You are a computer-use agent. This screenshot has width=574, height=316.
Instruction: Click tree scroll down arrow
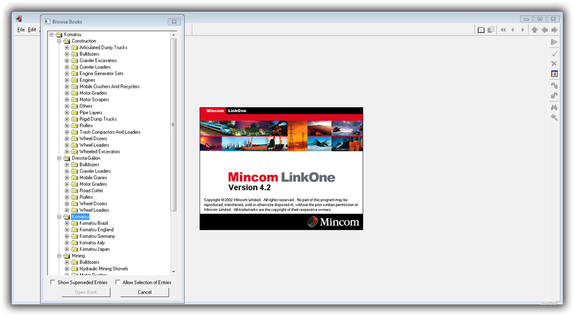(x=174, y=272)
